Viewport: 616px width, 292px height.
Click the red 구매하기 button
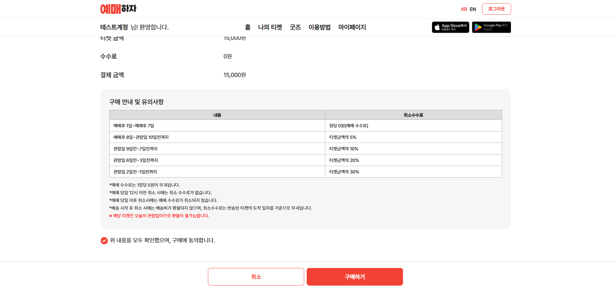point(355,277)
